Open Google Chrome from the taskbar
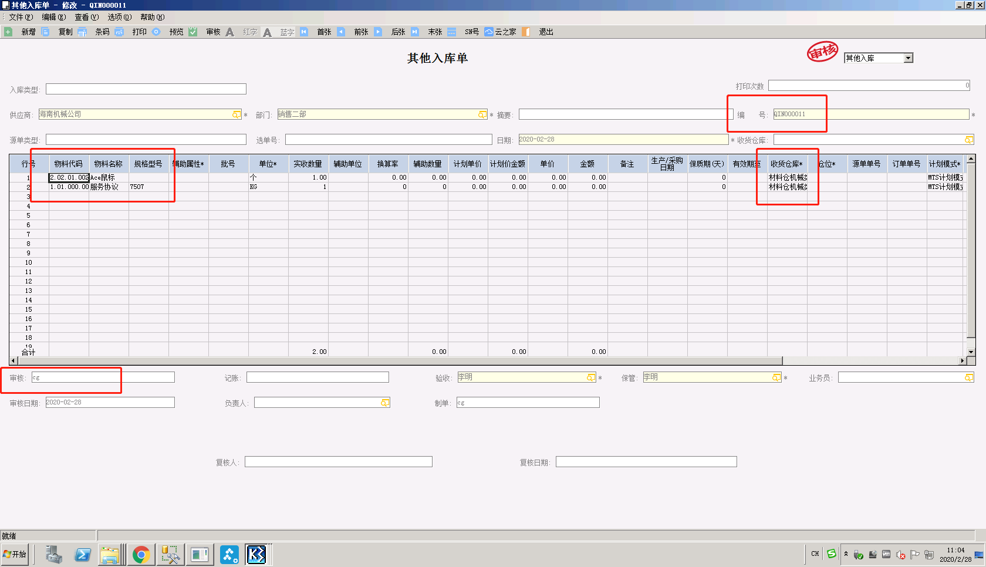The image size is (986, 567). click(x=141, y=554)
